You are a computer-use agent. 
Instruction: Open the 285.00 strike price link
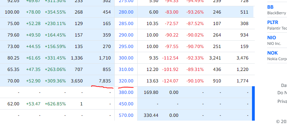coord(126,24)
